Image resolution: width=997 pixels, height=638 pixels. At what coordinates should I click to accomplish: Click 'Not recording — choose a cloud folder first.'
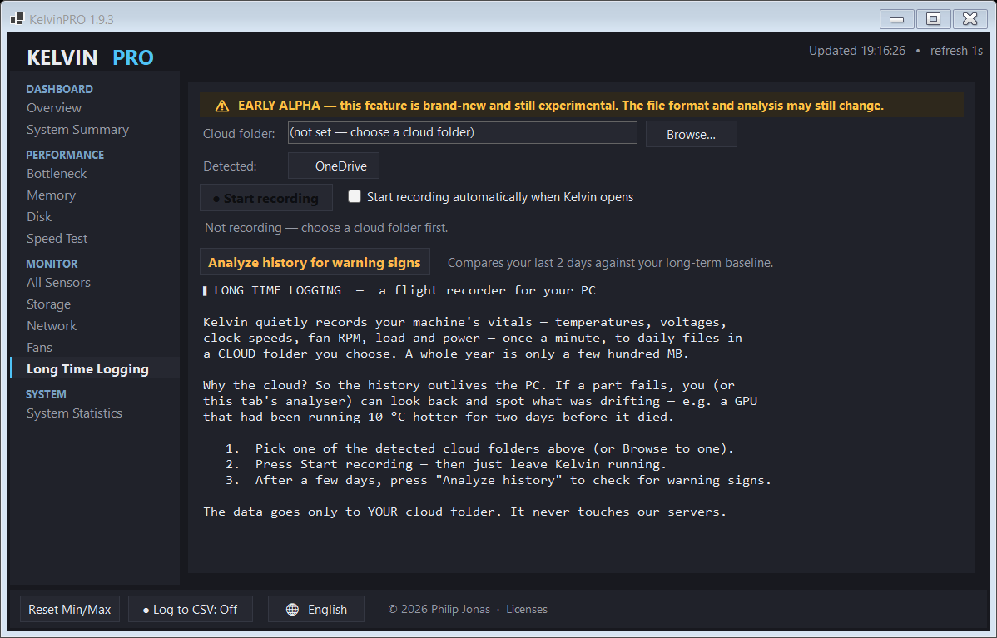point(326,227)
